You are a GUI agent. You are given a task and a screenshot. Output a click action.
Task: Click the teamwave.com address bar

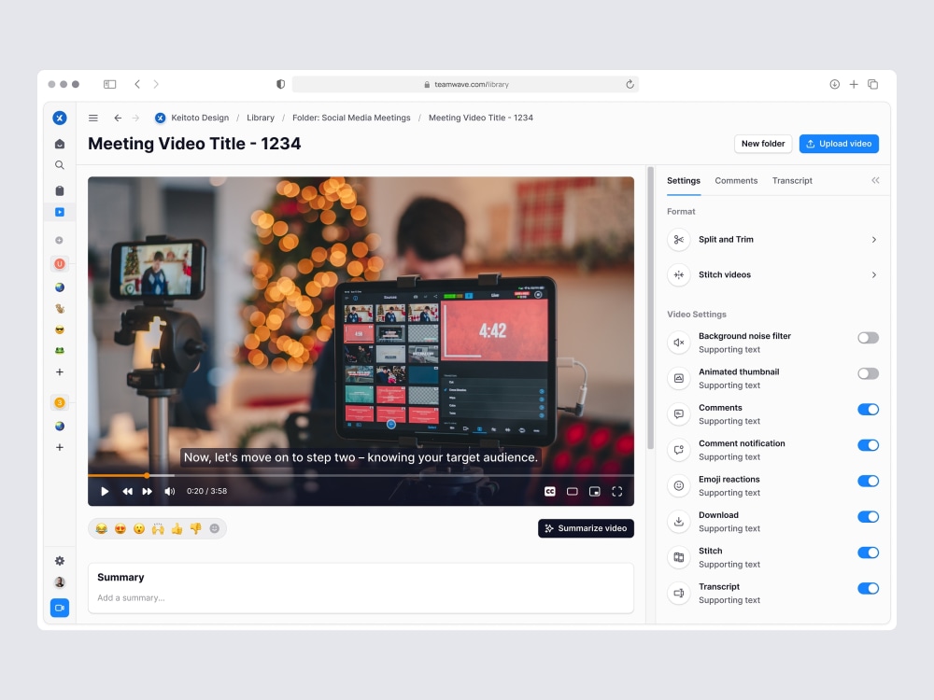point(465,84)
